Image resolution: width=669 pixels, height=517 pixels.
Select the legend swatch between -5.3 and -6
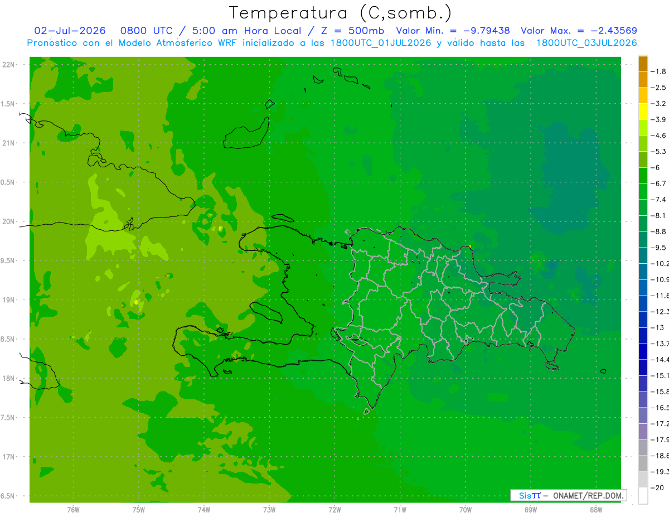click(x=643, y=160)
